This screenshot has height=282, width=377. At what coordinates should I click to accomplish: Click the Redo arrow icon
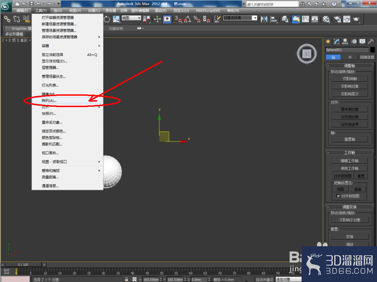(x=49, y=4)
